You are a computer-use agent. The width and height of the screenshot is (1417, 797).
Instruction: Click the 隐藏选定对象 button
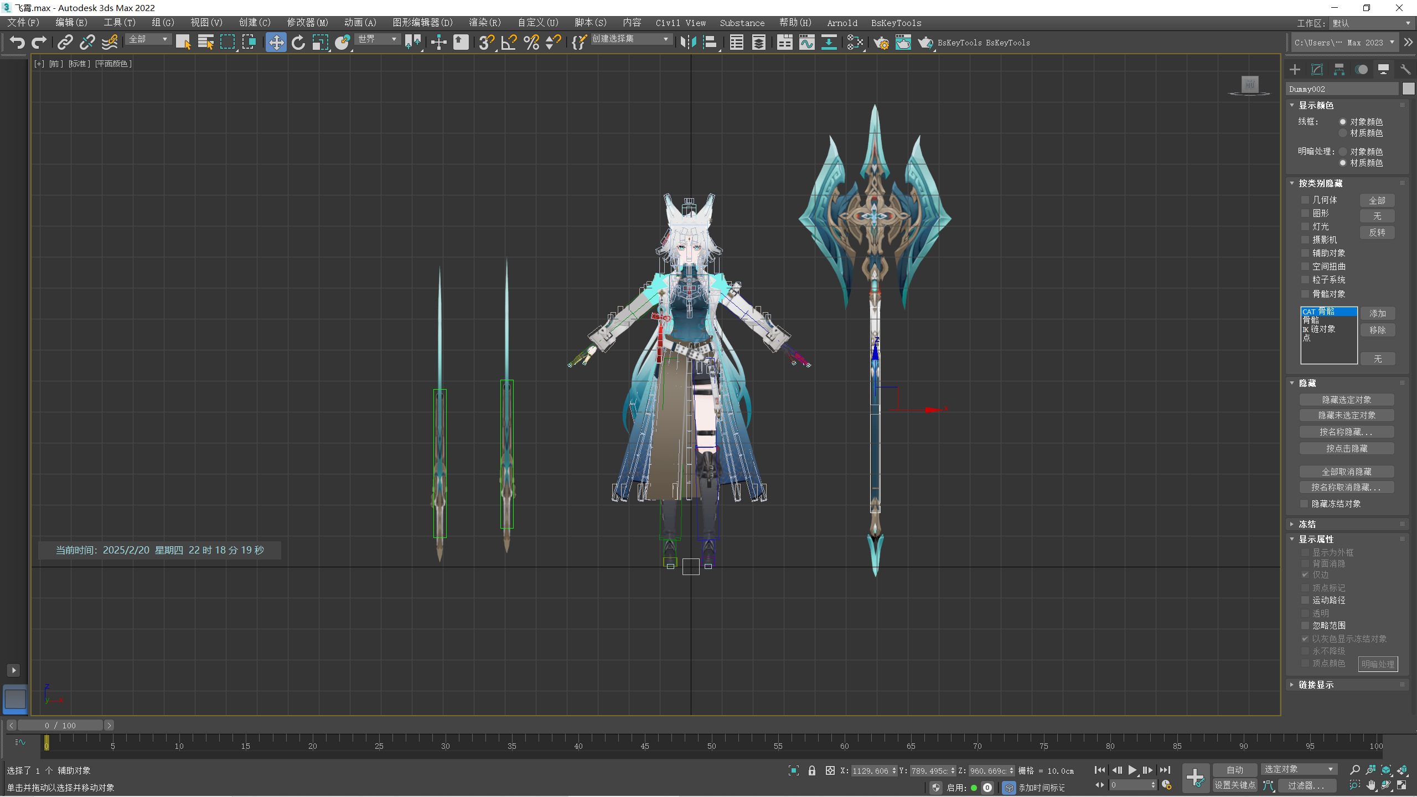(x=1347, y=400)
